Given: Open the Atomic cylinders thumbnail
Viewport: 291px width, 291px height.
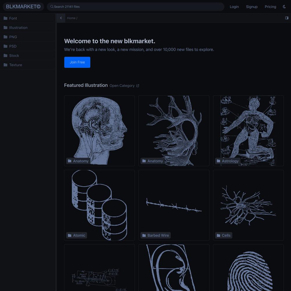Looking at the screenshot, I should pyautogui.click(x=100, y=205).
